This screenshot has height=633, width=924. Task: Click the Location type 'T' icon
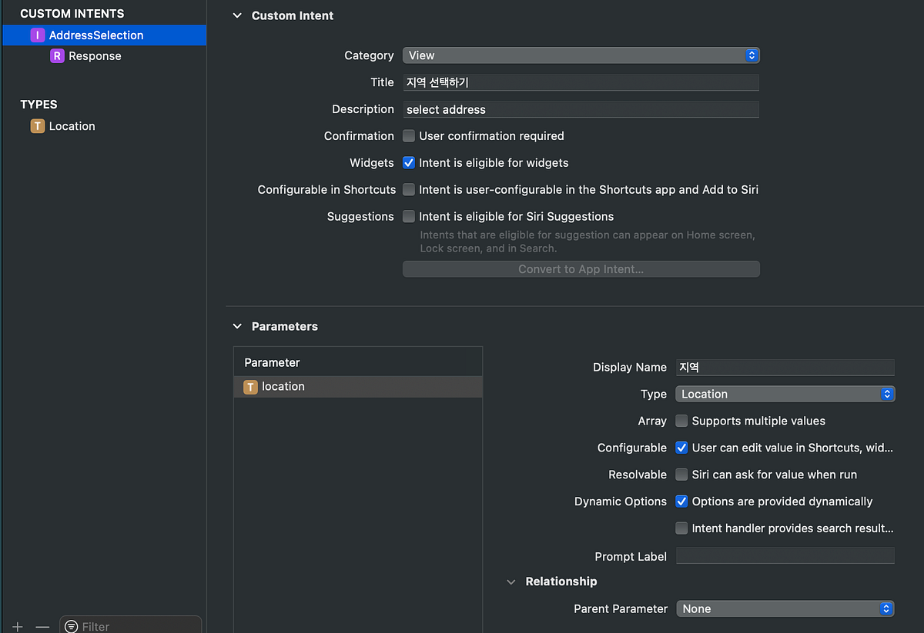37,126
